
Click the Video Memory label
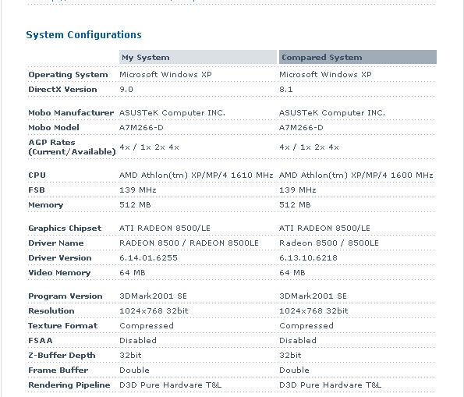[x=59, y=273]
